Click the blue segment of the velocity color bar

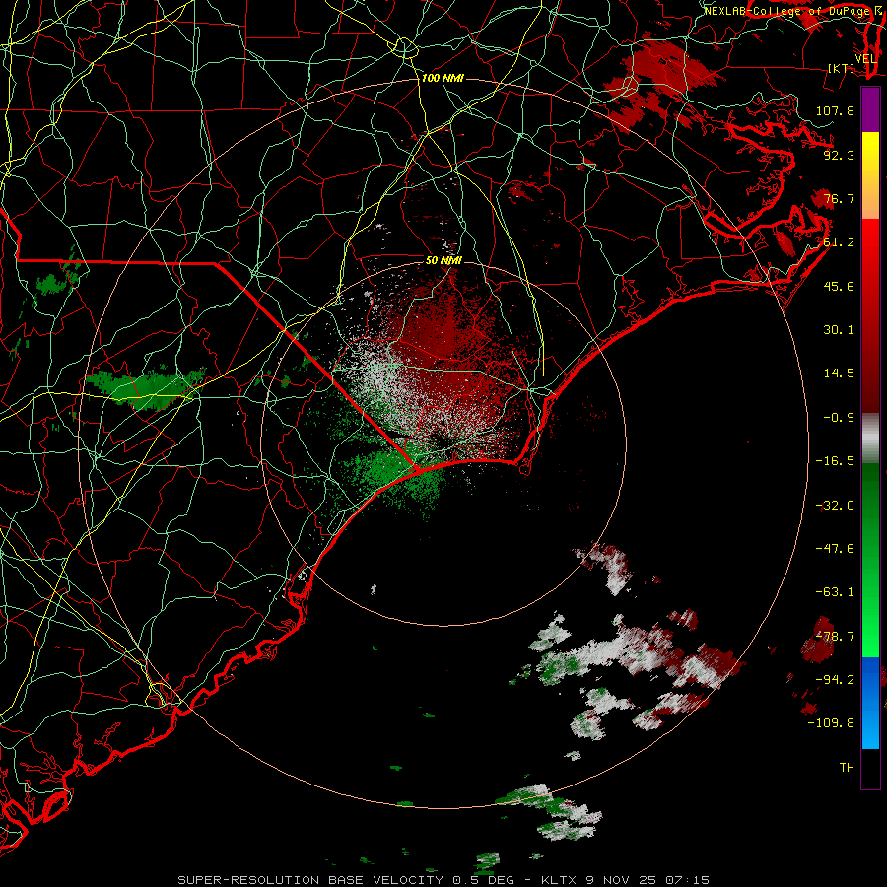coord(870,703)
